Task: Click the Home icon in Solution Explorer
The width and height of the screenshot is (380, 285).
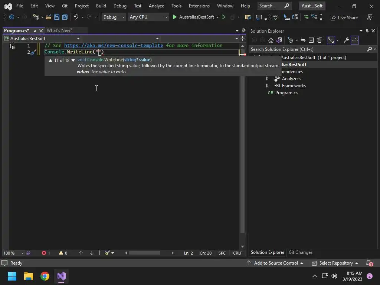Action: click(x=271, y=40)
